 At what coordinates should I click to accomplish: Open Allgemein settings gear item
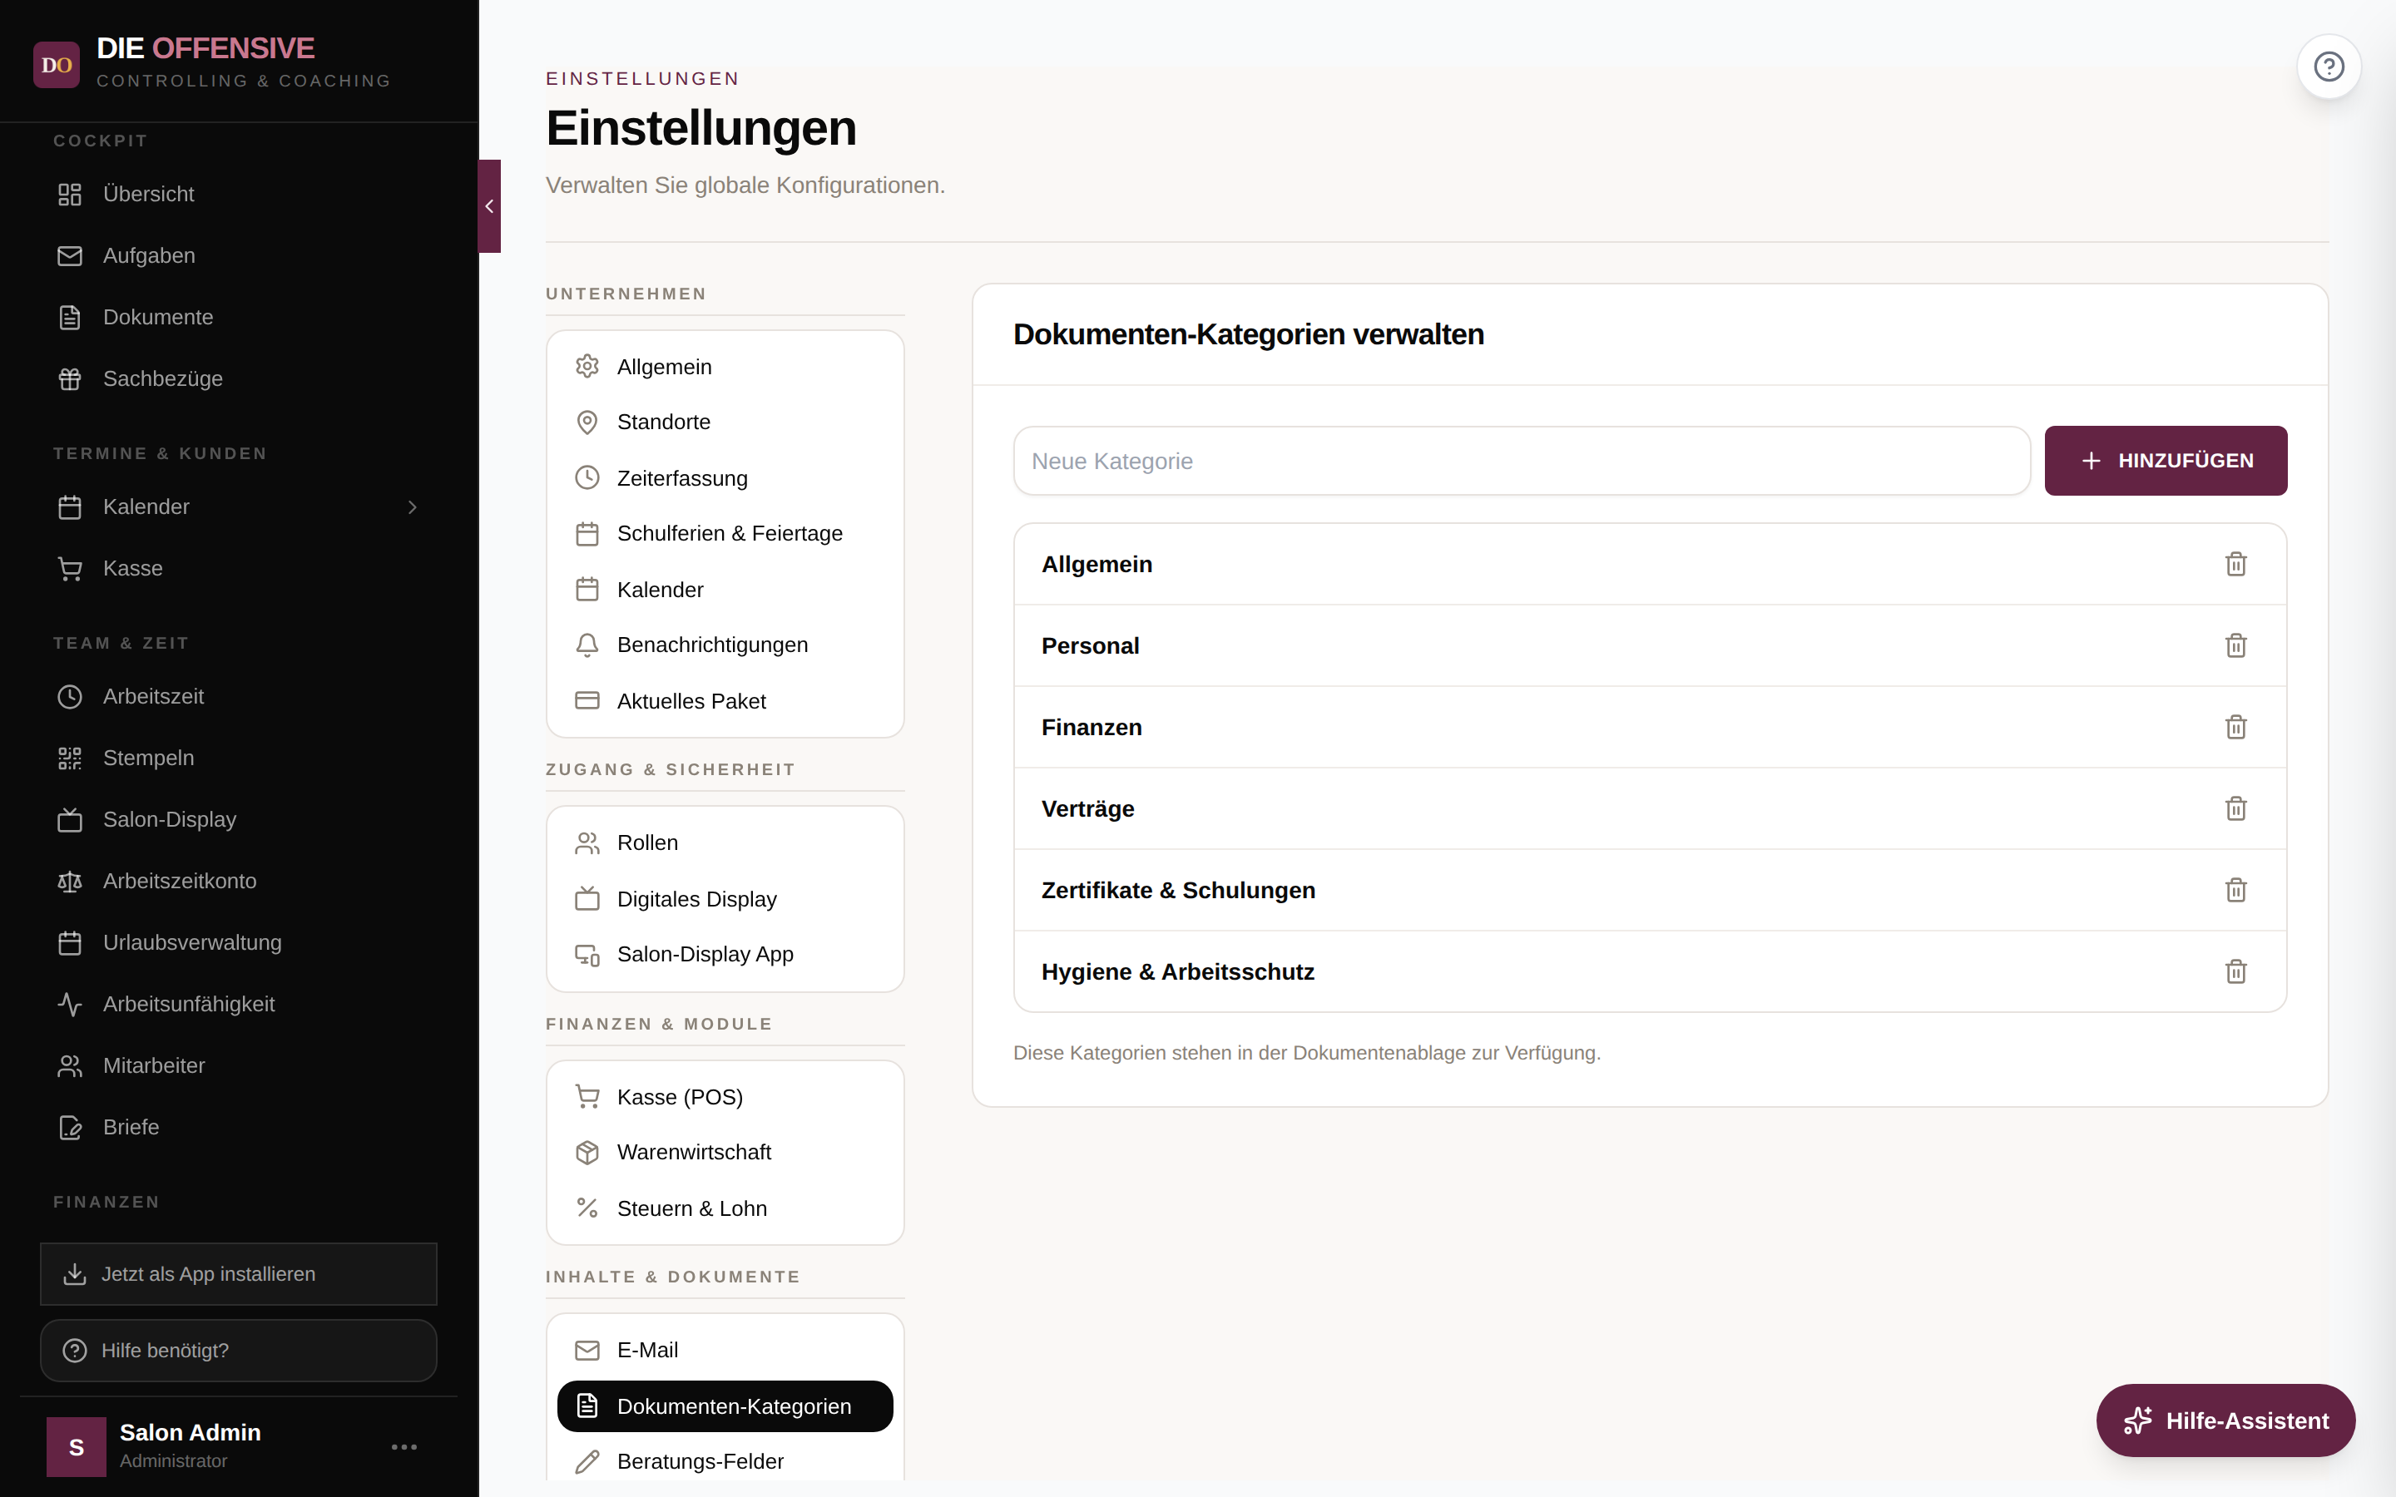click(725, 366)
